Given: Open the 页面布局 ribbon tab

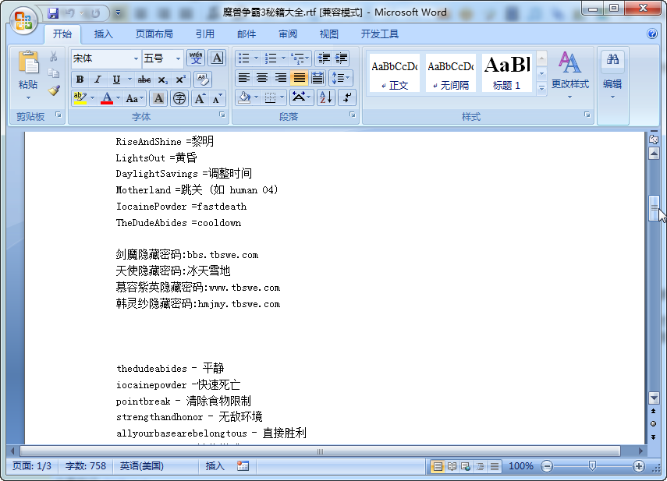Looking at the screenshot, I should point(154,34).
